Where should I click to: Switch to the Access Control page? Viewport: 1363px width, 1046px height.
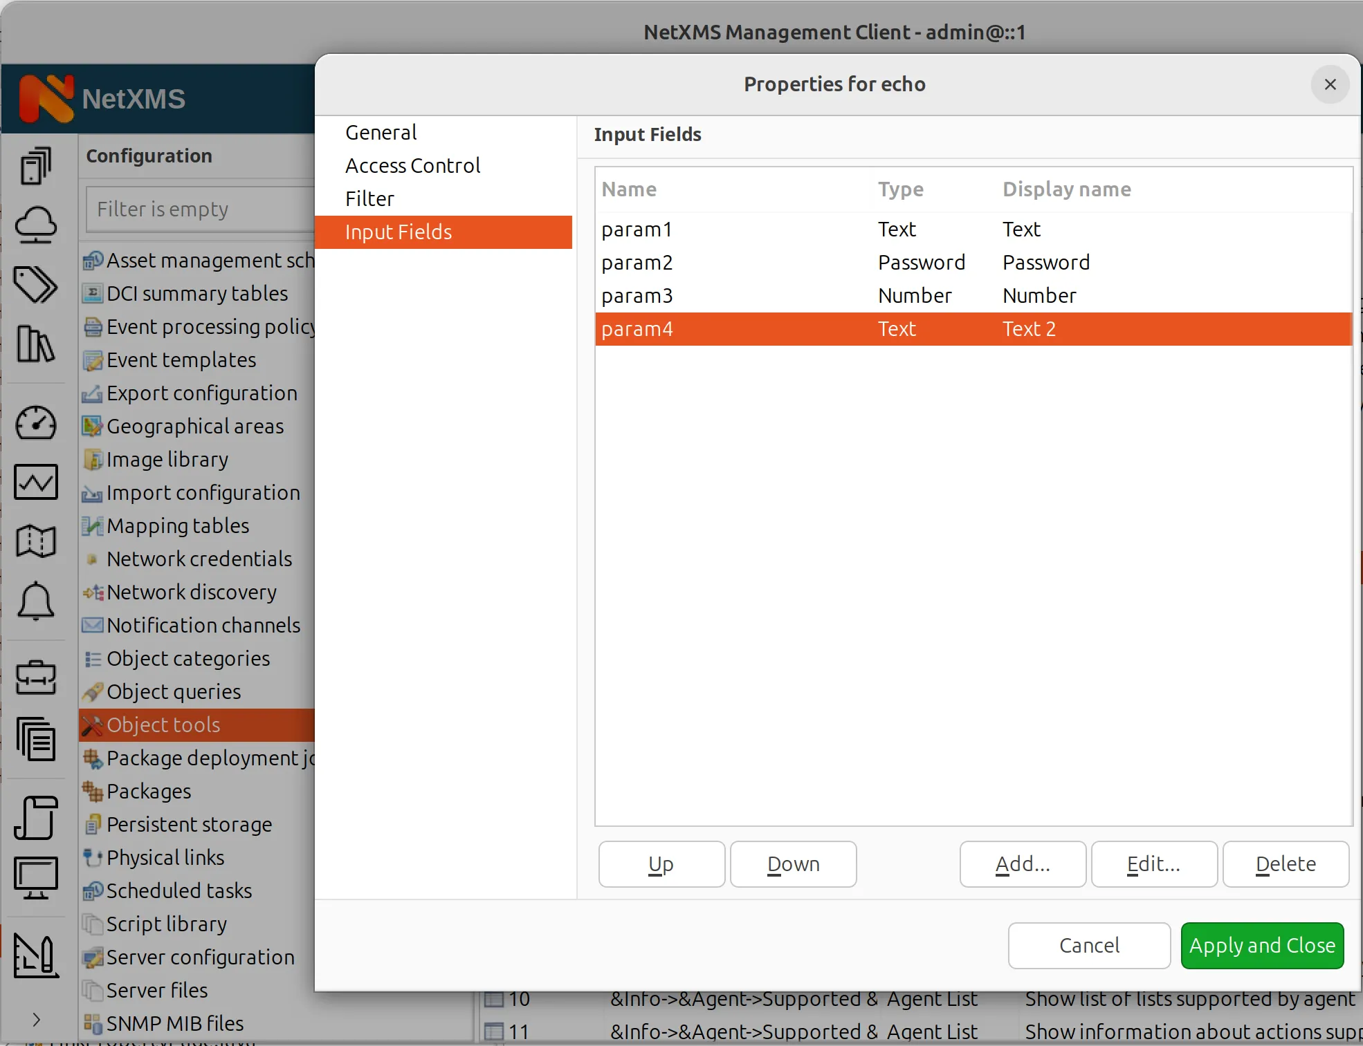pos(412,165)
